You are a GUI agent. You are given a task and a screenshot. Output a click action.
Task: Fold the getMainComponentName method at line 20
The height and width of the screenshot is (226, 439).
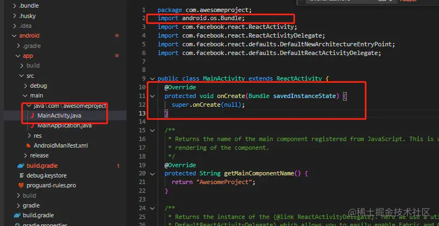coord(152,174)
